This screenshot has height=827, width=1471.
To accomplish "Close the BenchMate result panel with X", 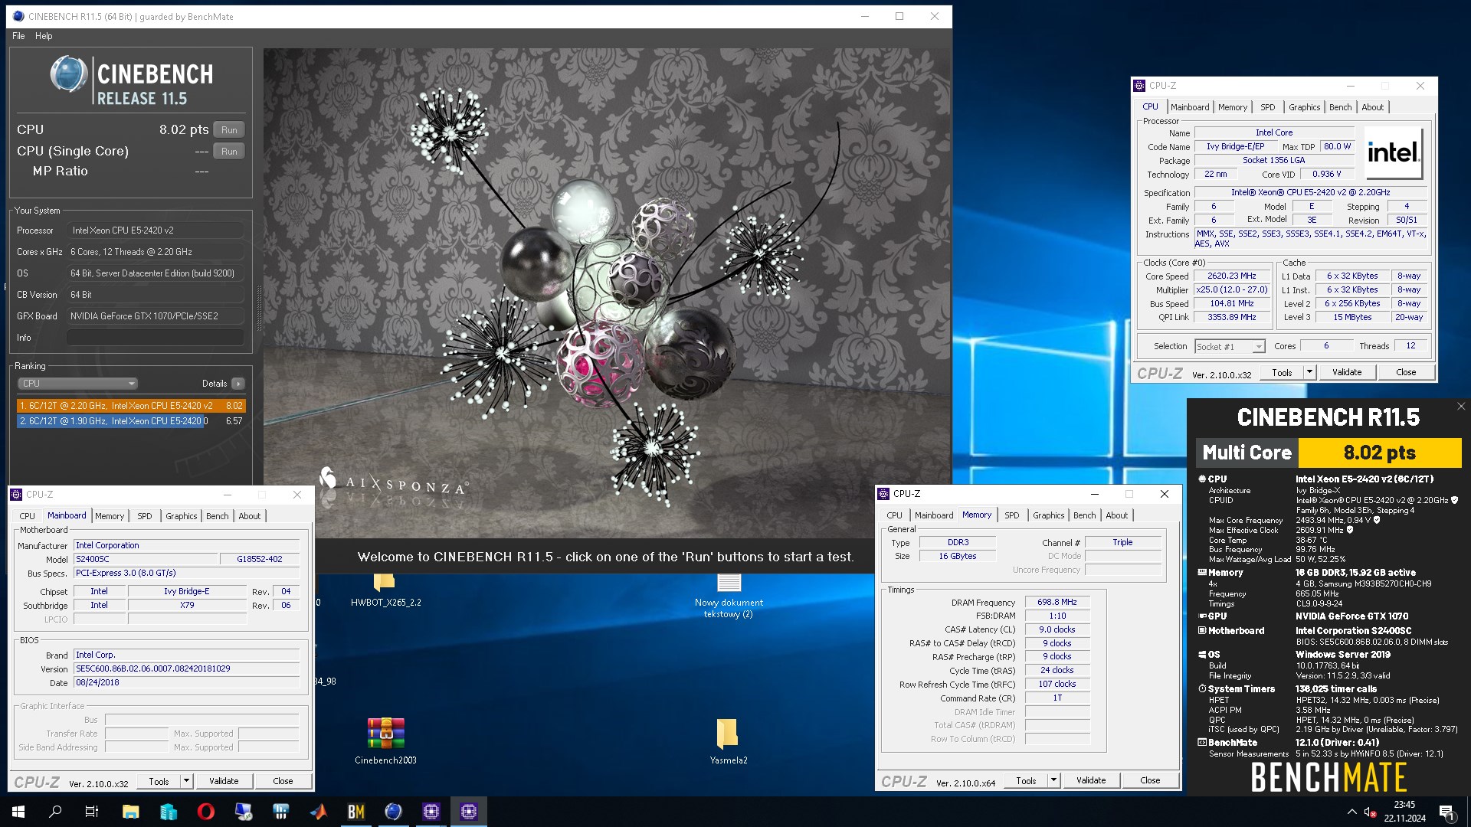I will (1460, 407).
